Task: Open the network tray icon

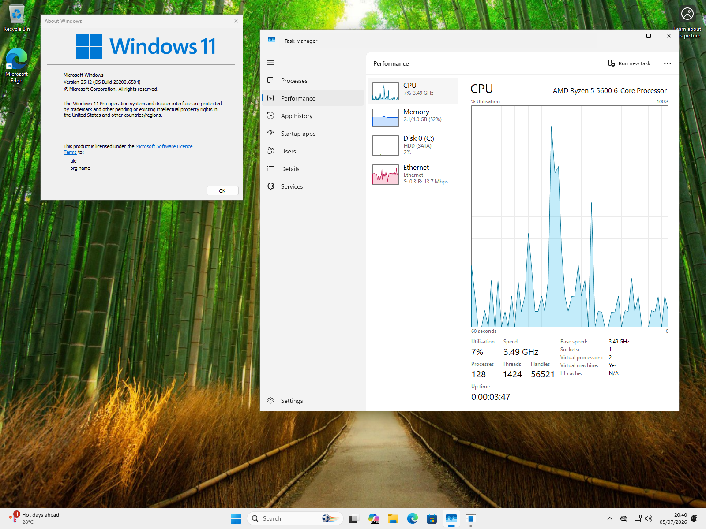Action: [x=638, y=518]
